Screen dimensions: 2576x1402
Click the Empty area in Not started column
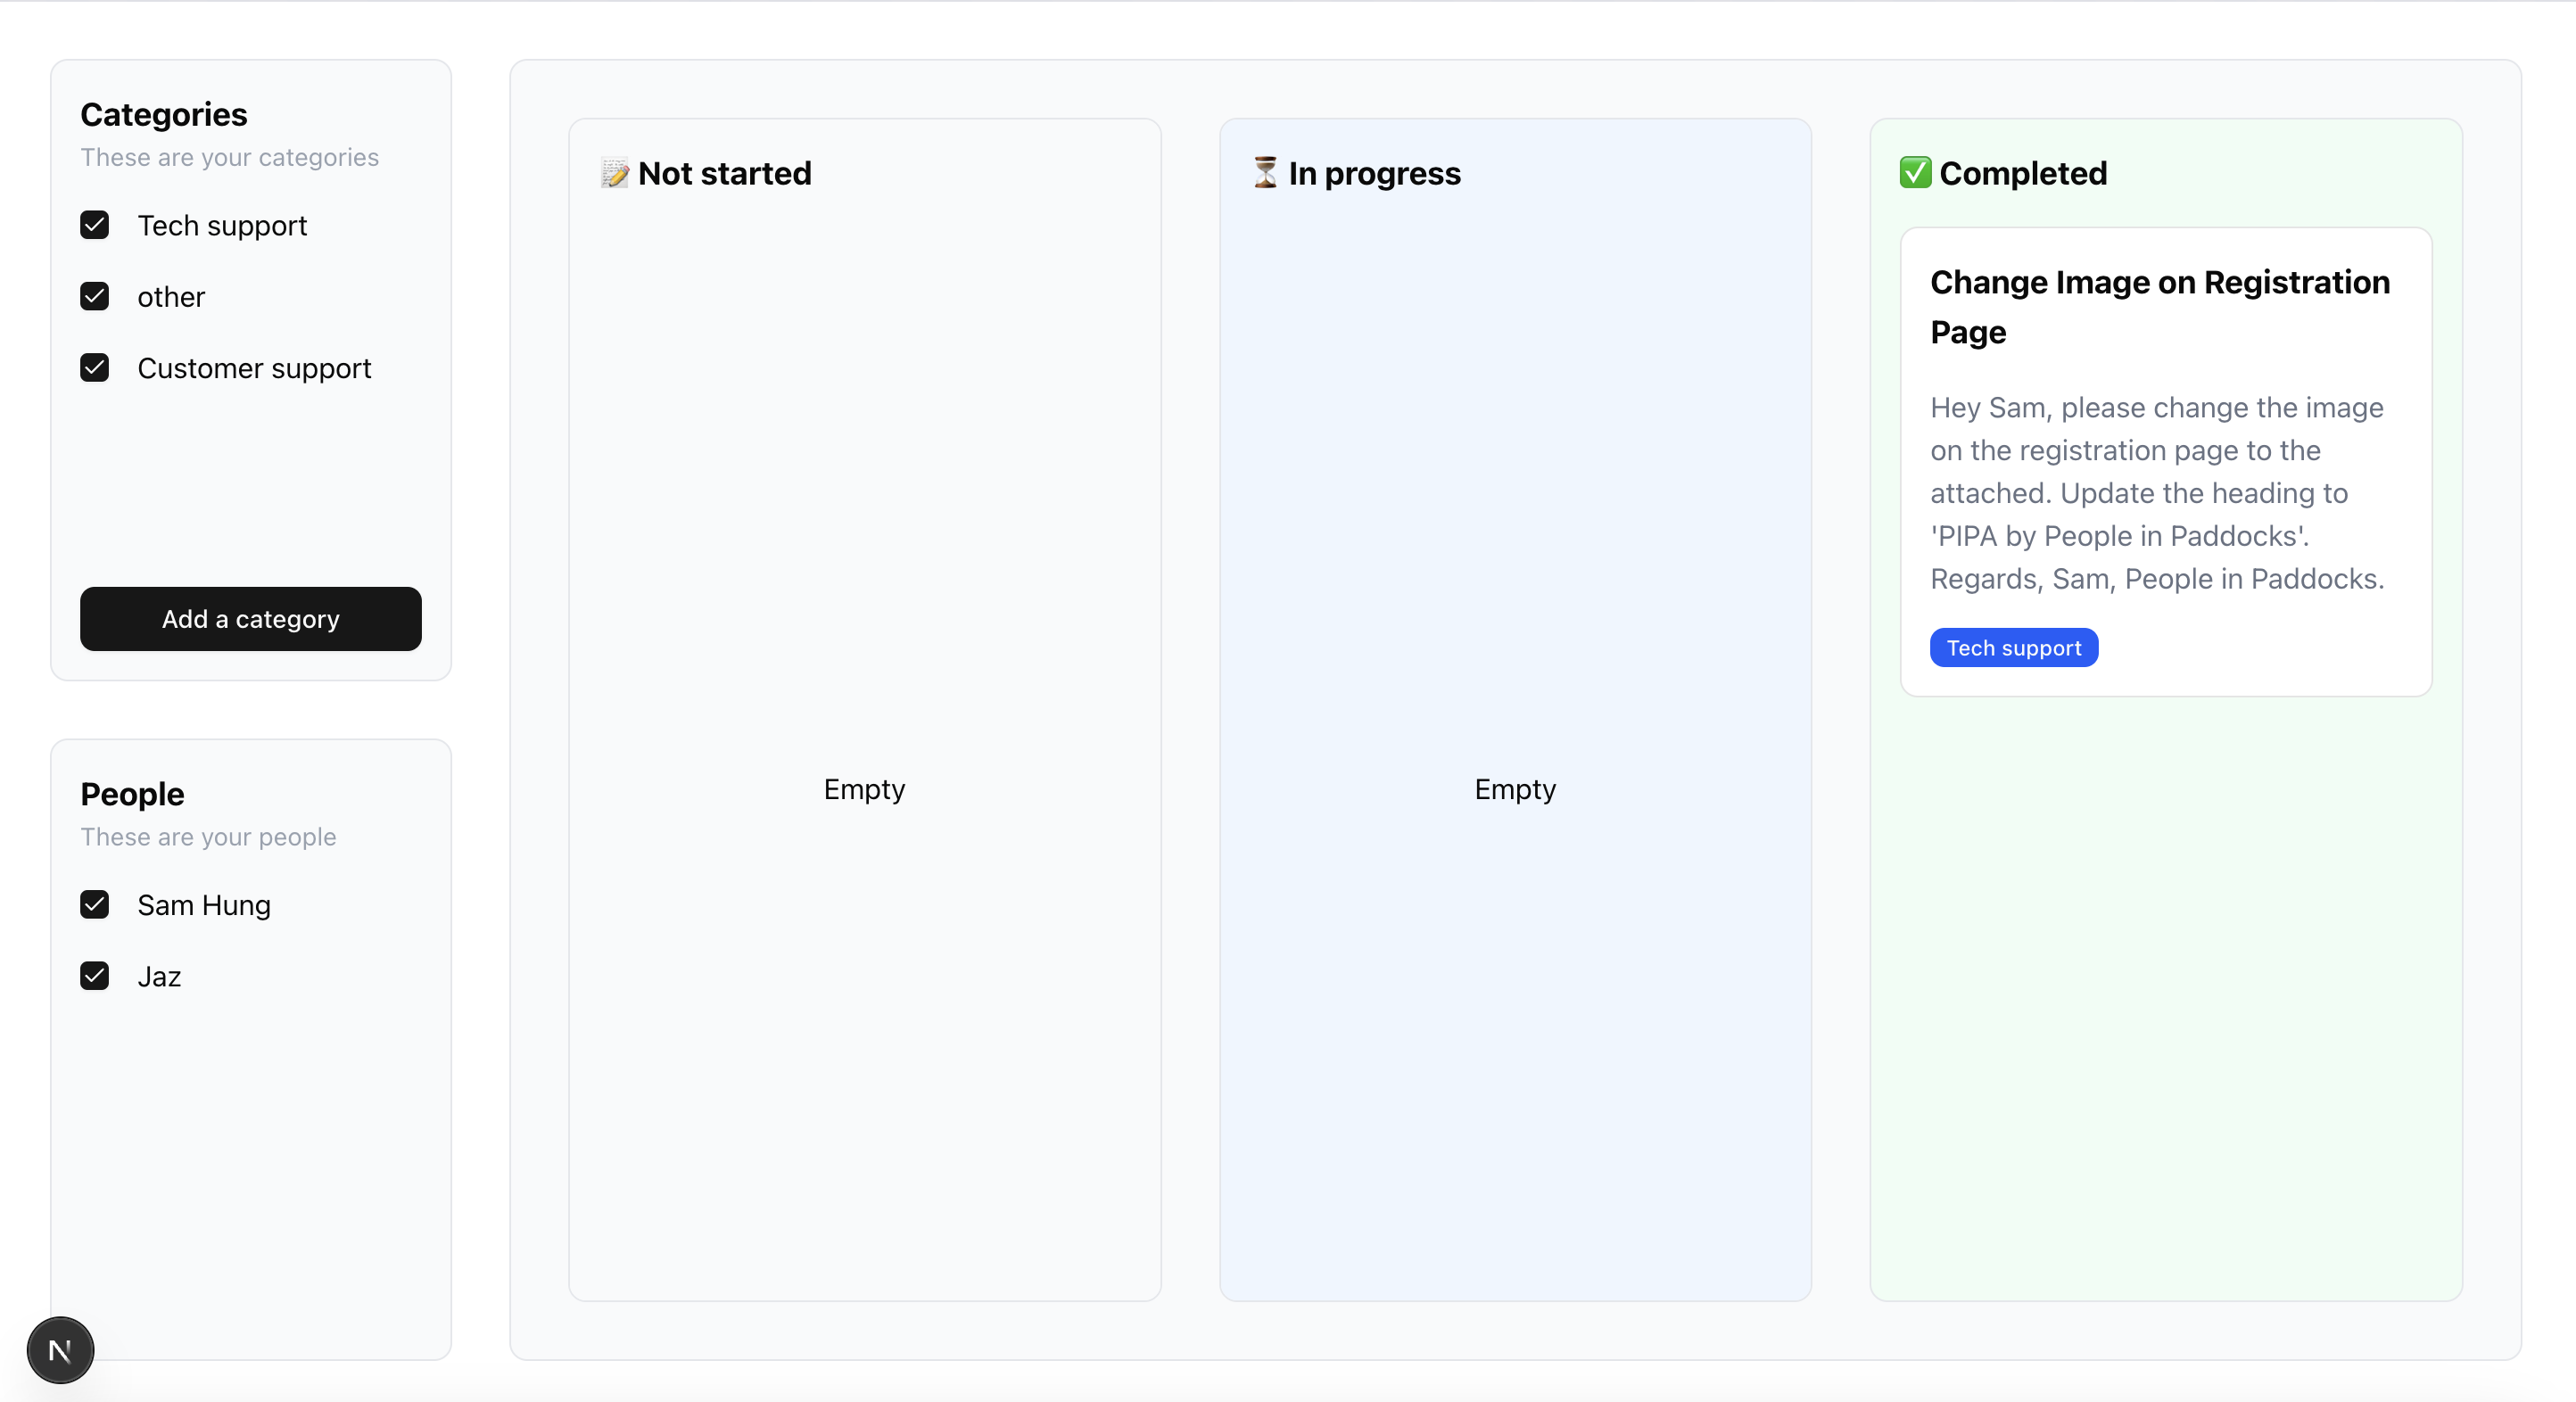[x=864, y=789]
